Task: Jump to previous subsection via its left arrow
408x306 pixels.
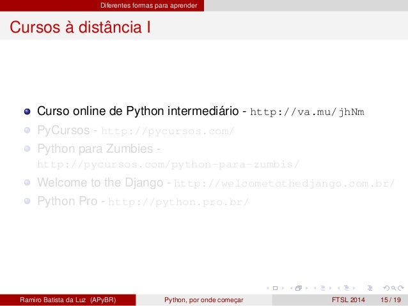Action: (x=315, y=288)
